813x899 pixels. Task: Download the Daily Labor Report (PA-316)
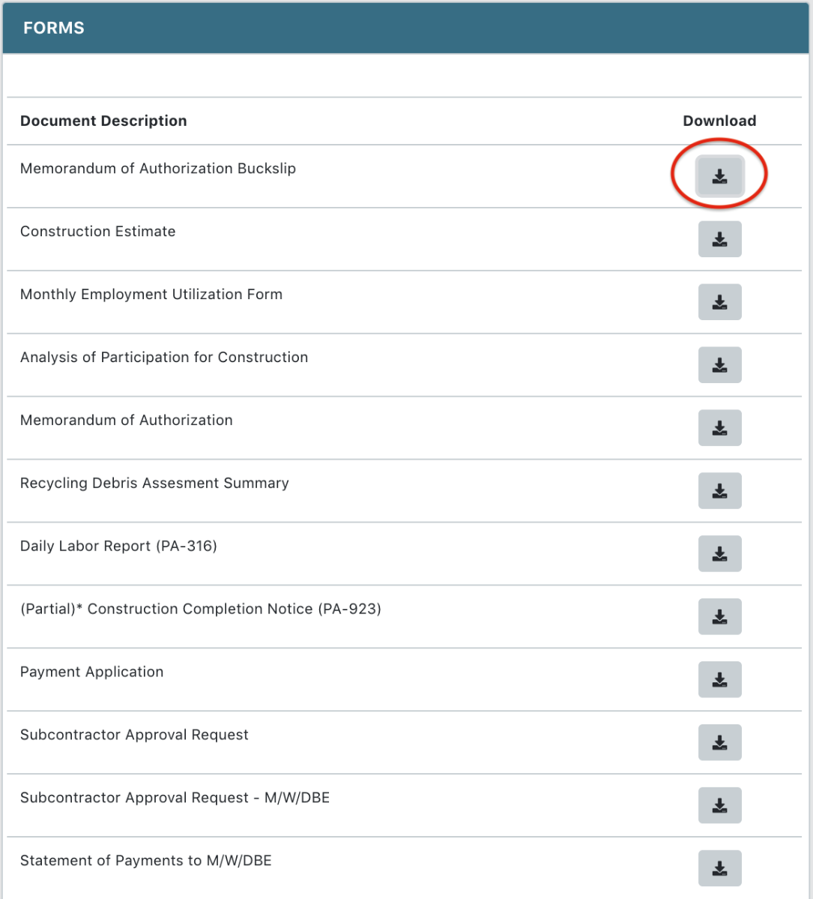click(719, 554)
